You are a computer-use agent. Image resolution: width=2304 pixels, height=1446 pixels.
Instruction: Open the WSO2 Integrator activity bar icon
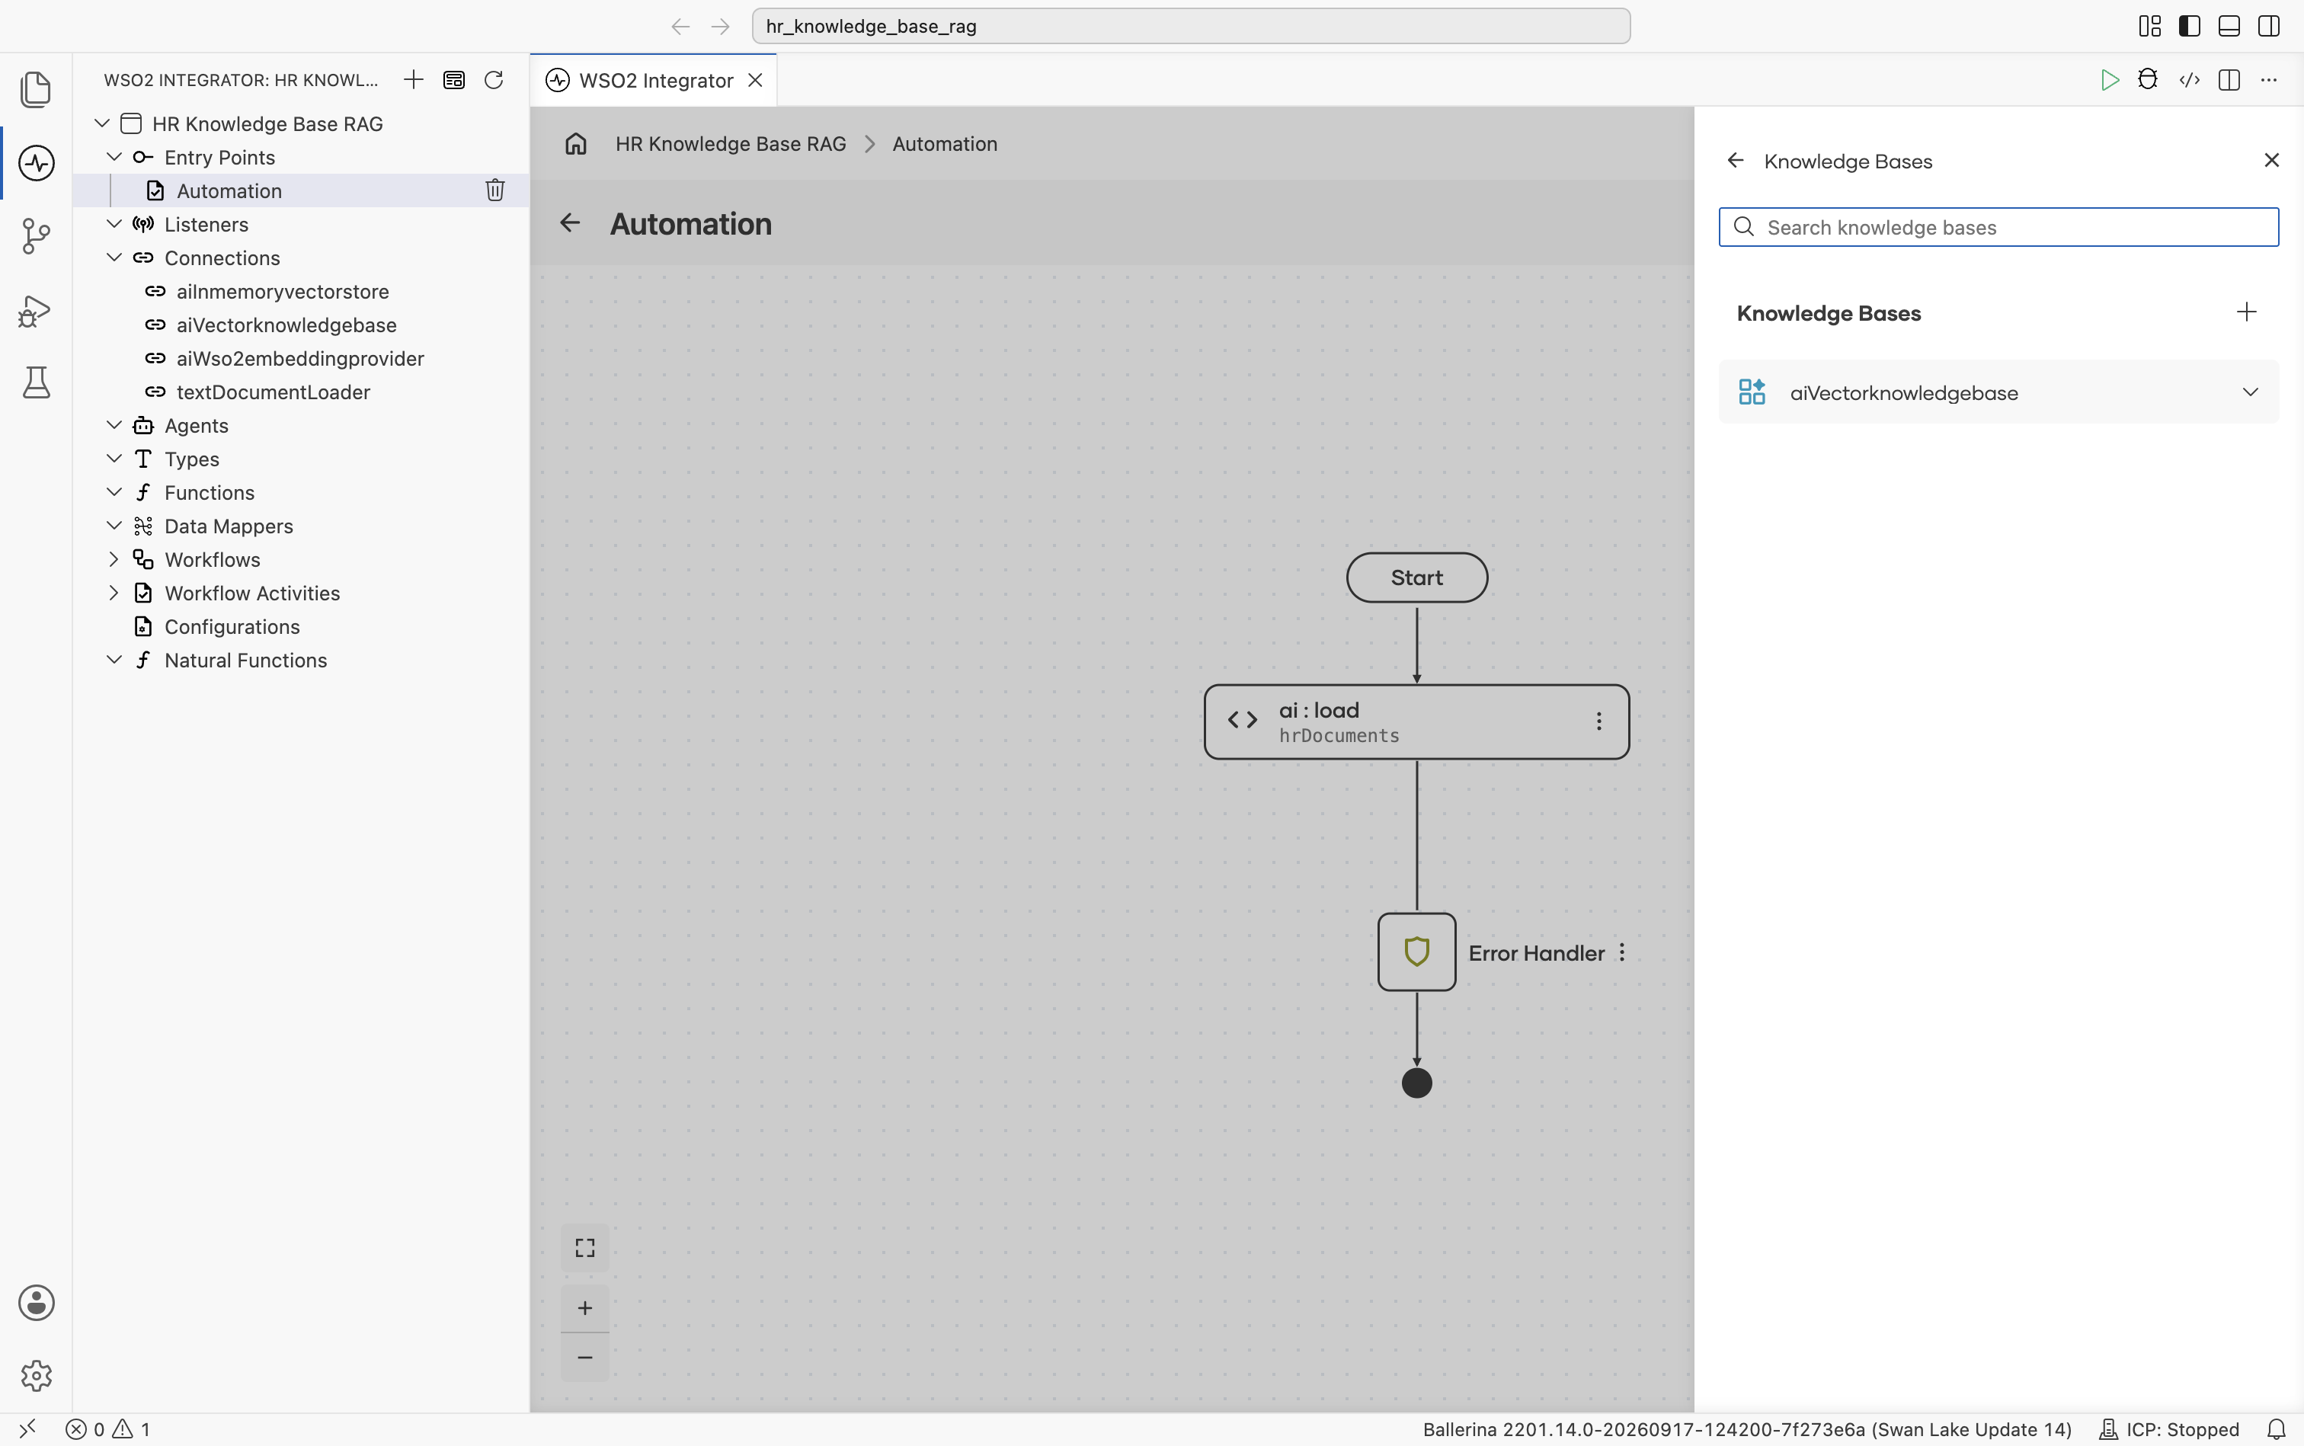(37, 162)
